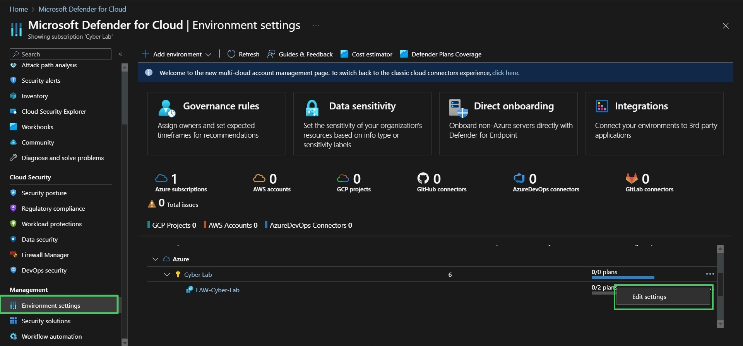This screenshot has height=346, width=743.
Task: Click Microsoft Defender for Cloud breadcrumb
Action: pyautogui.click(x=82, y=9)
